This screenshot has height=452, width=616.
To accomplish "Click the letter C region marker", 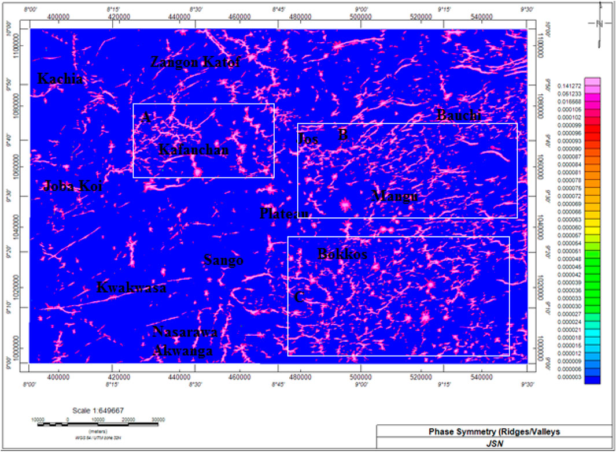I will [298, 297].
